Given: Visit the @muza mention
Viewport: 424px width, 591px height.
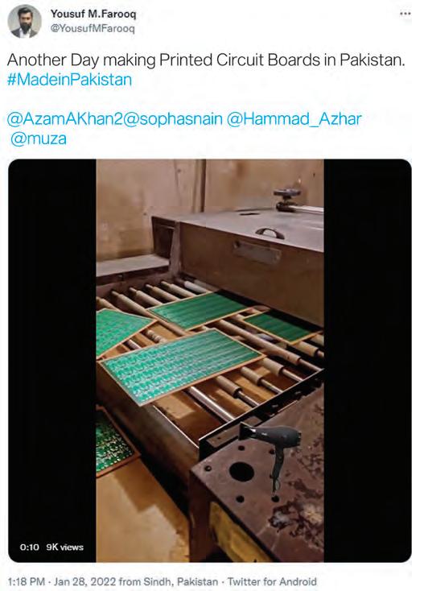Looking at the screenshot, I should coord(39,138).
